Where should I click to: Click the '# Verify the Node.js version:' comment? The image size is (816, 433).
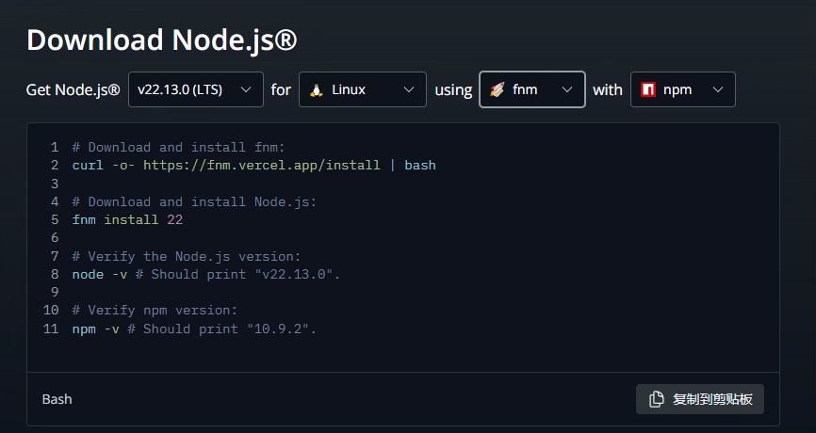187,256
